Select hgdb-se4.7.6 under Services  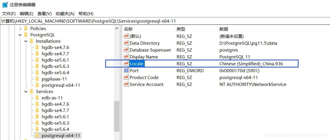(x=55, y=104)
